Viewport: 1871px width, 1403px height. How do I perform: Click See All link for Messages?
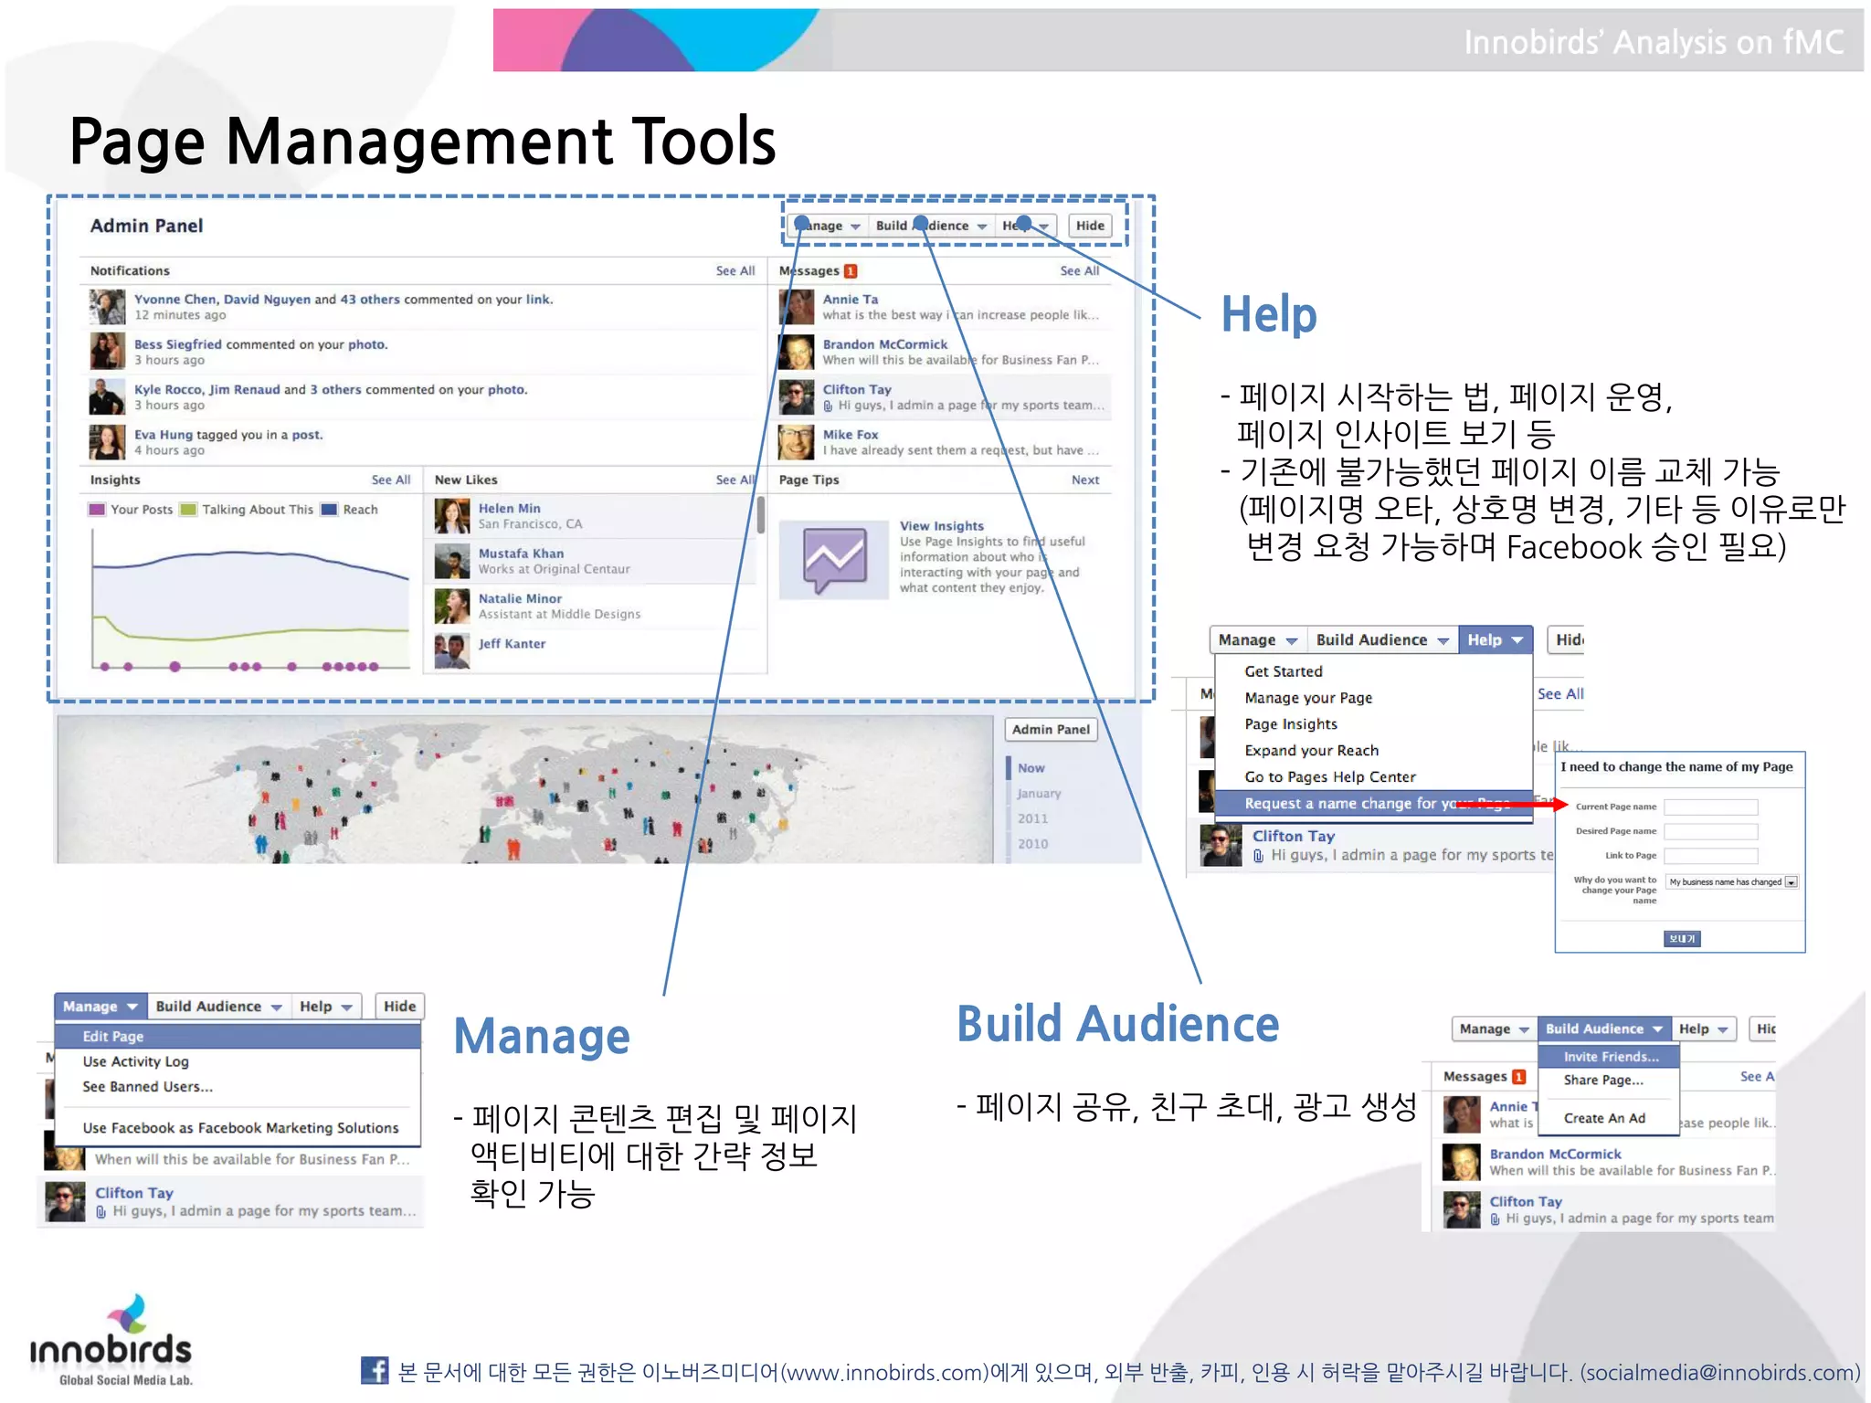pos(1080,270)
